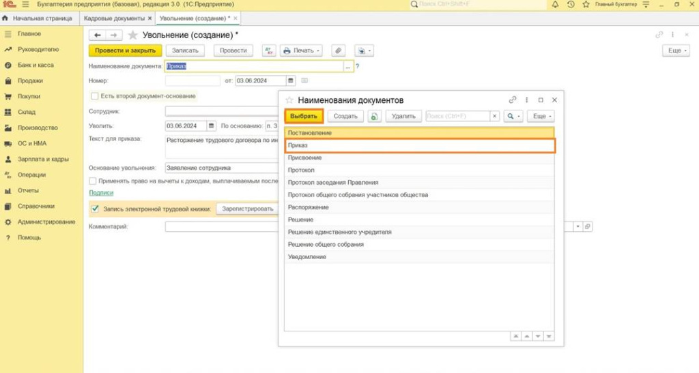Click back arrow in document form
699x373 pixels.
(x=98, y=35)
